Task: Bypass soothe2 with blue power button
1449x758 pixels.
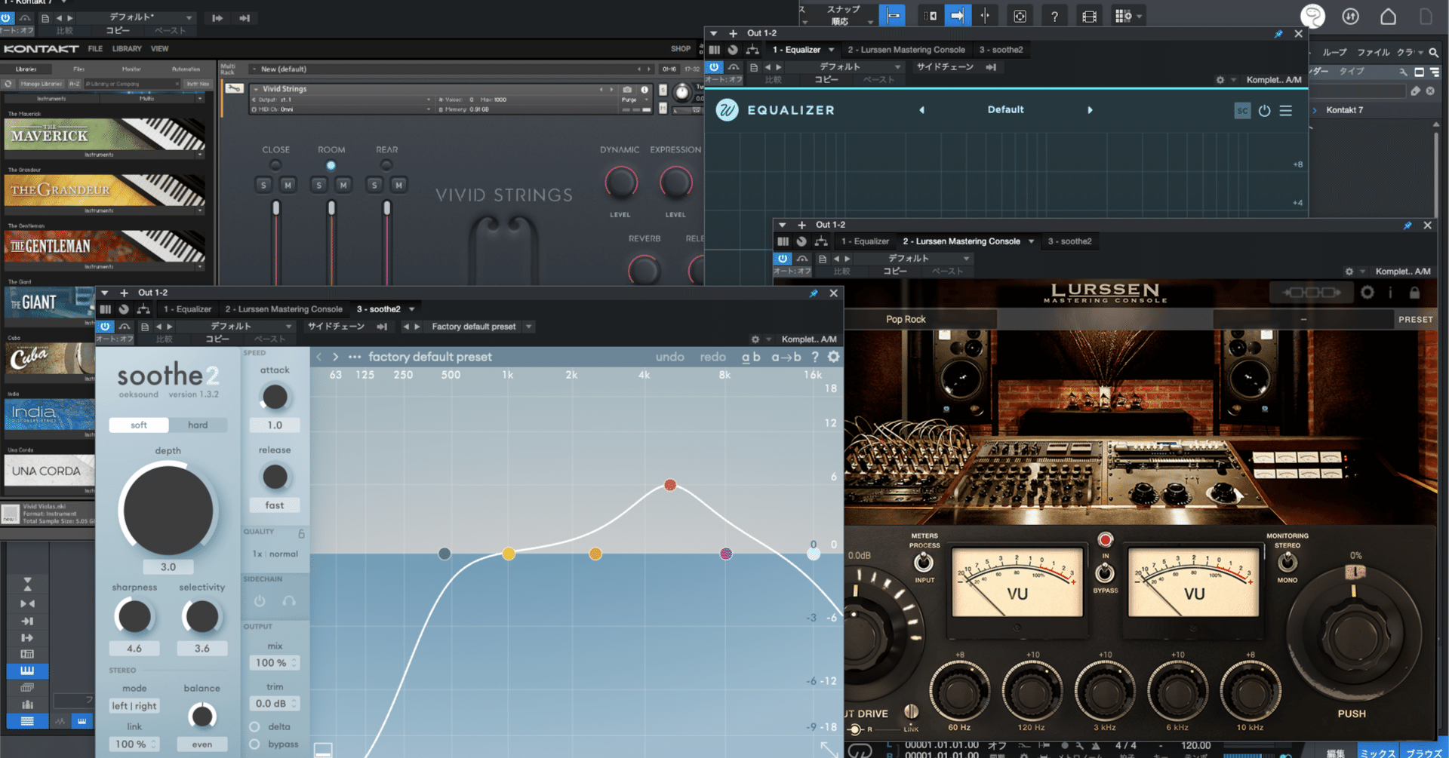Action: (x=105, y=327)
